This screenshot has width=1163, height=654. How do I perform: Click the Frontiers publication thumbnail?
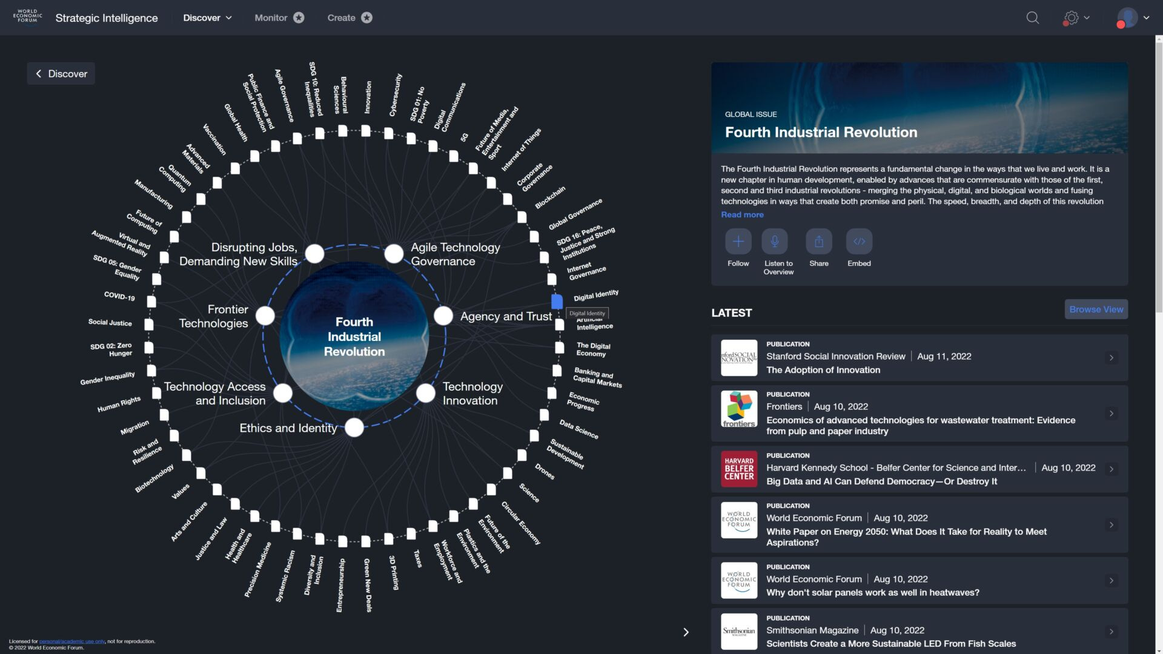739,409
